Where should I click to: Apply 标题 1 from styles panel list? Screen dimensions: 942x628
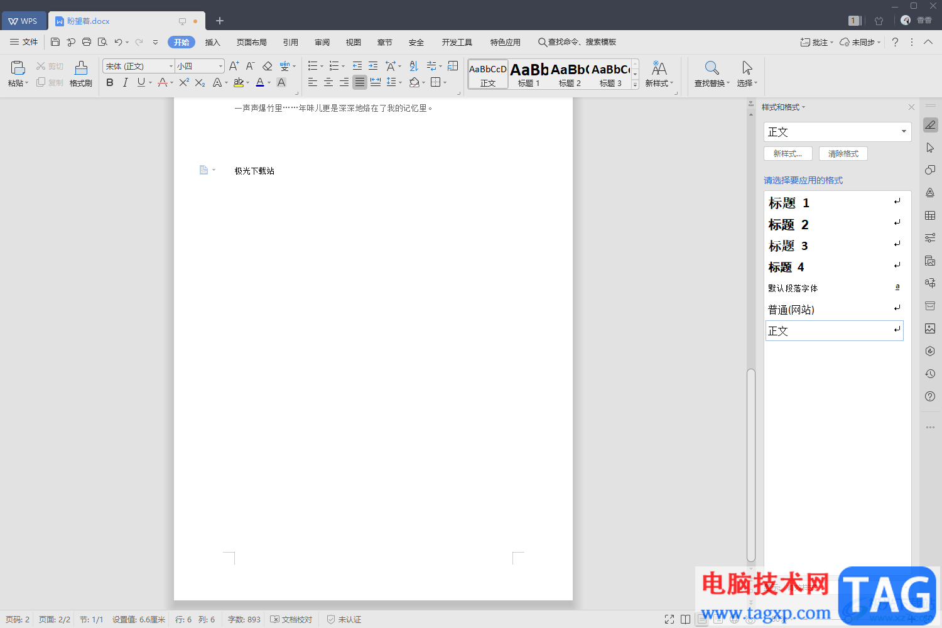834,203
